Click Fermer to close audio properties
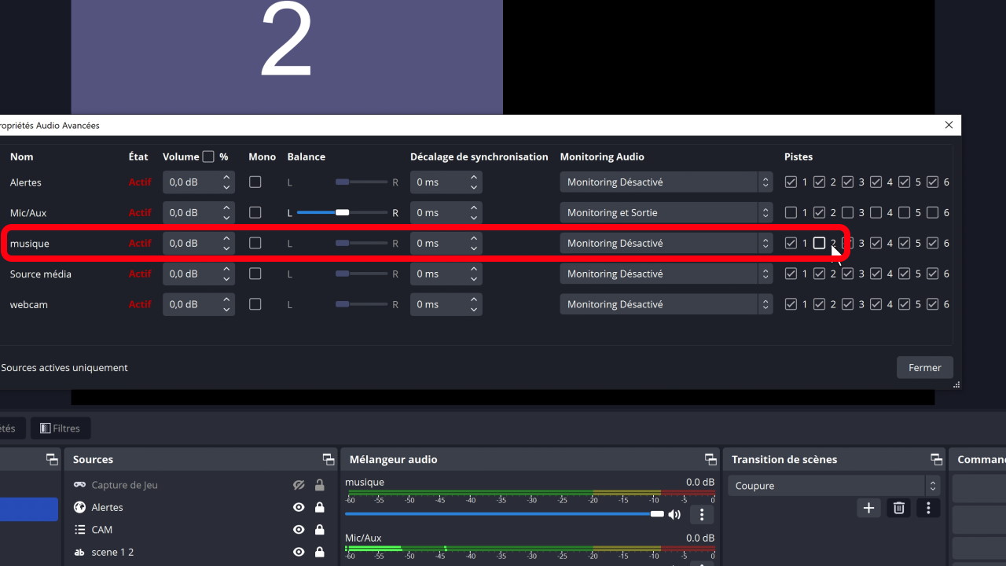This screenshot has height=566, width=1006. [924, 367]
